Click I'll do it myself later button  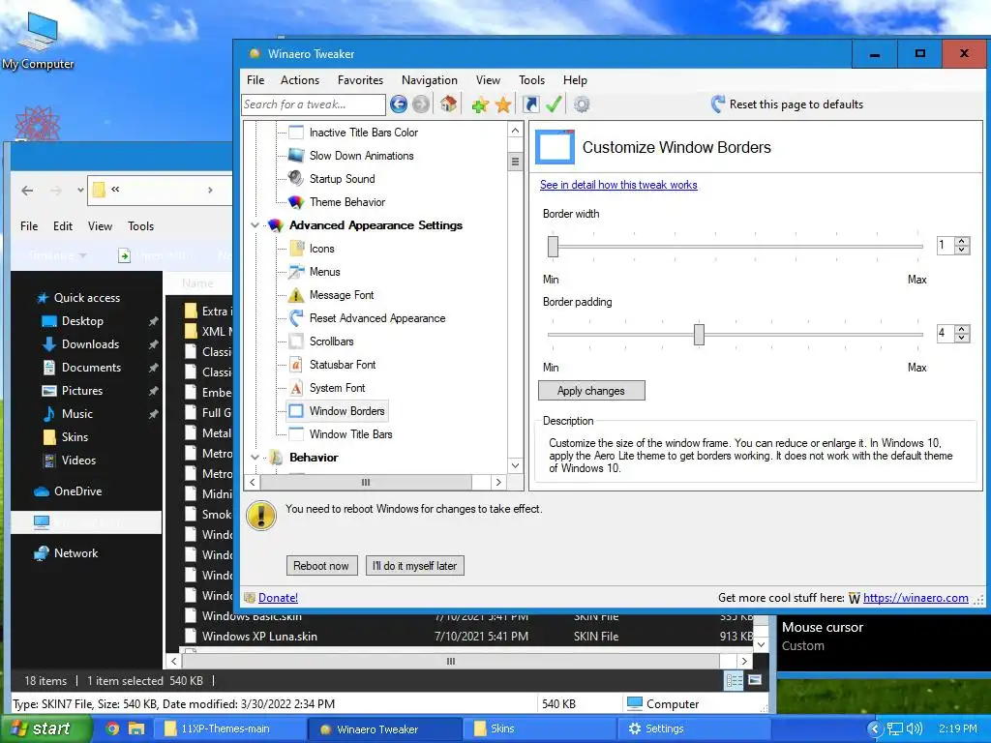tap(414, 565)
